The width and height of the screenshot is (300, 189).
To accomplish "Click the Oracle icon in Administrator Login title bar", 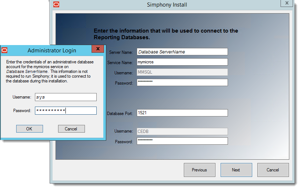I will (4, 50).
